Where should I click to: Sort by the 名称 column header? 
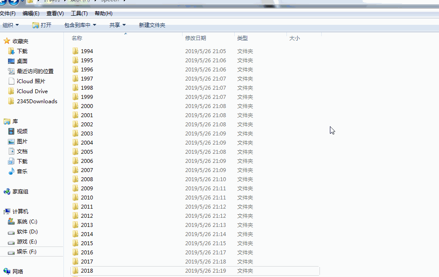(77, 38)
